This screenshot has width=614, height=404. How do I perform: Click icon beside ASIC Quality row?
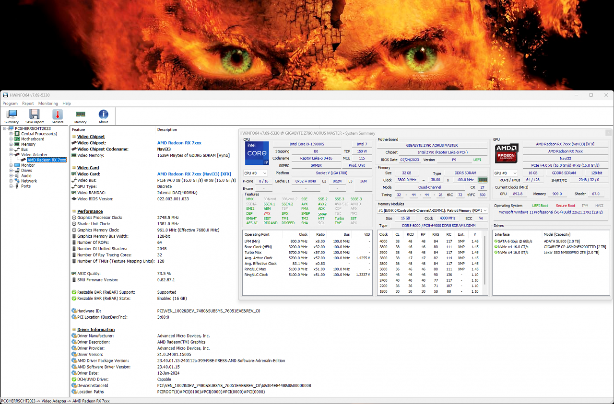pyautogui.click(x=74, y=274)
